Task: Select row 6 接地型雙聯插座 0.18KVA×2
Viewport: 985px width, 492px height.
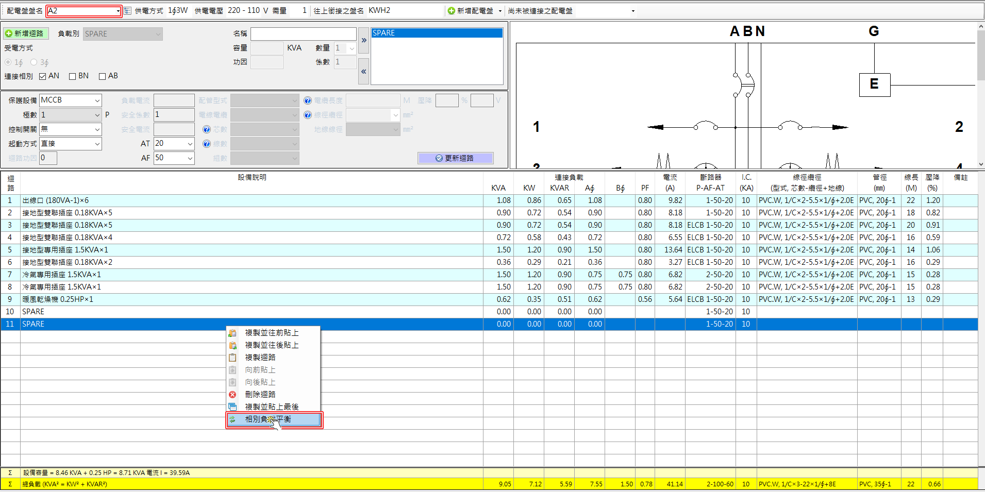Action: pos(489,262)
